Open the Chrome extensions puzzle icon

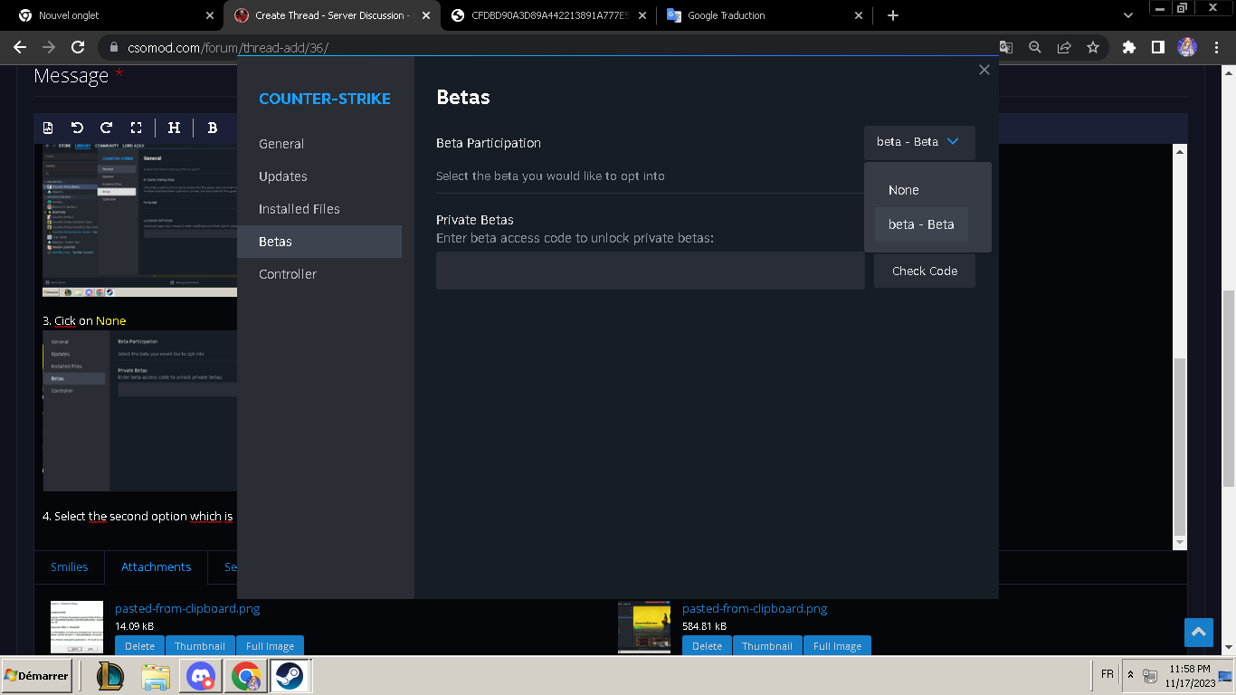1128,47
